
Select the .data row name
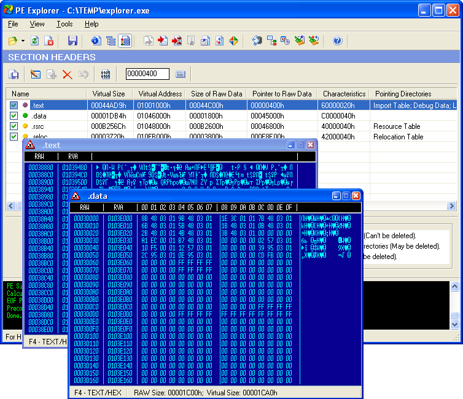(39, 116)
